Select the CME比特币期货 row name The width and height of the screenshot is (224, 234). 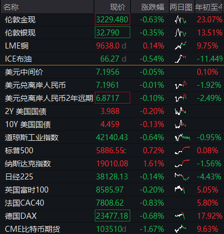coord(32,229)
